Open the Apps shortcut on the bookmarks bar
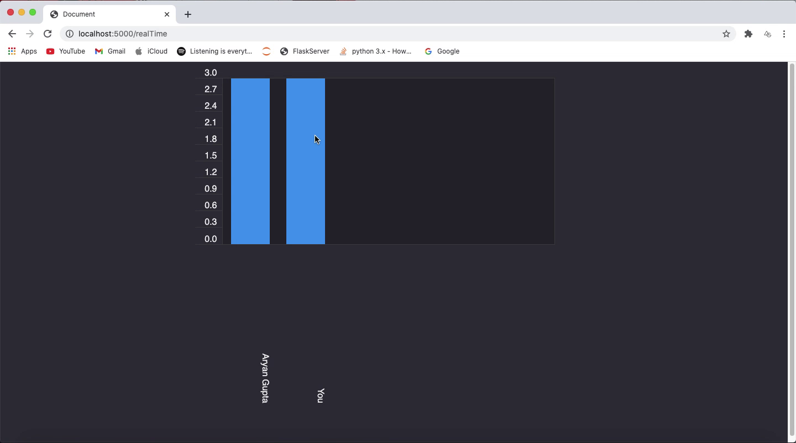796x443 pixels. (22, 51)
